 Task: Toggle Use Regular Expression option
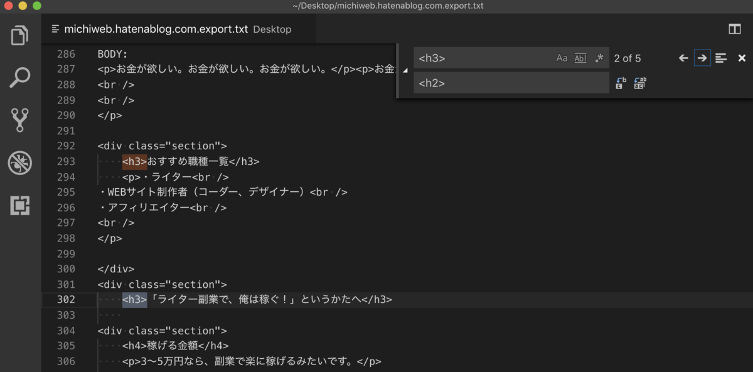pos(599,58)
